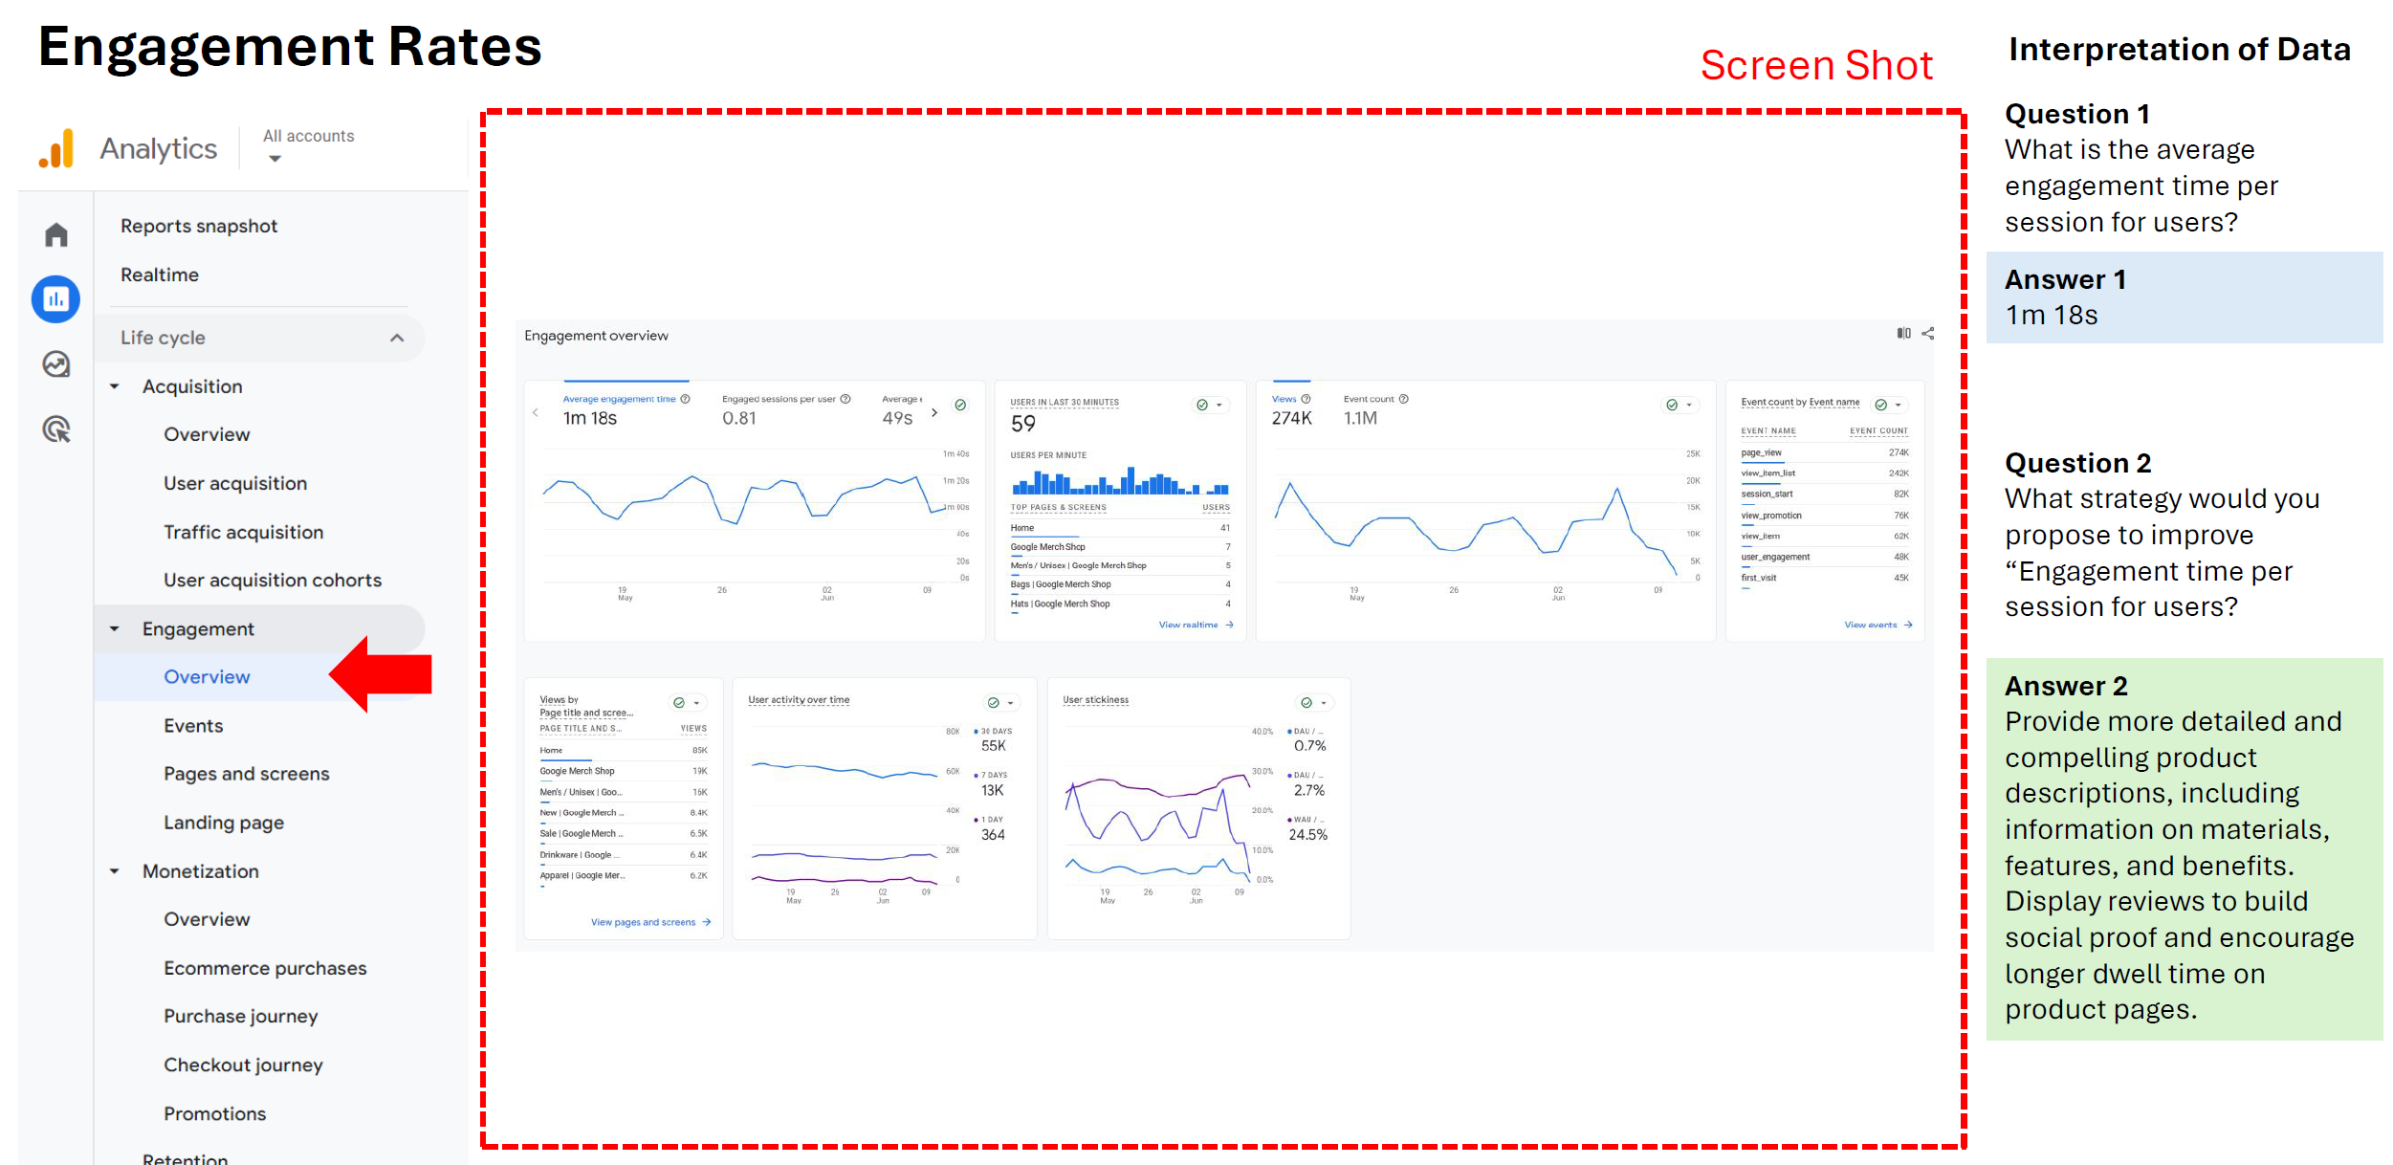Image resolution: width=2393 pixels, height=1165 pixels.
Task: Open the Advertising cursor-target icon
Action: [x=56, y=429]
